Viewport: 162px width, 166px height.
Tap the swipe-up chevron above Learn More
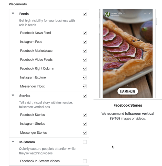click(128, 86)
